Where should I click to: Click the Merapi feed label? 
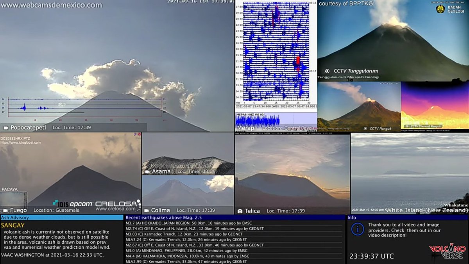(246, 128)
